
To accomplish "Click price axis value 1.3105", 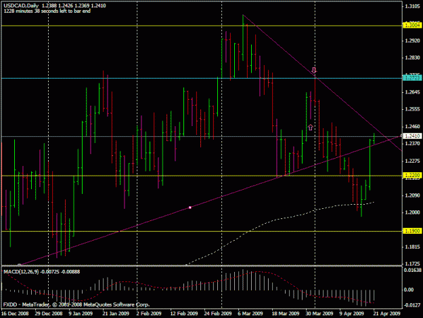I will tap(412, 6).
